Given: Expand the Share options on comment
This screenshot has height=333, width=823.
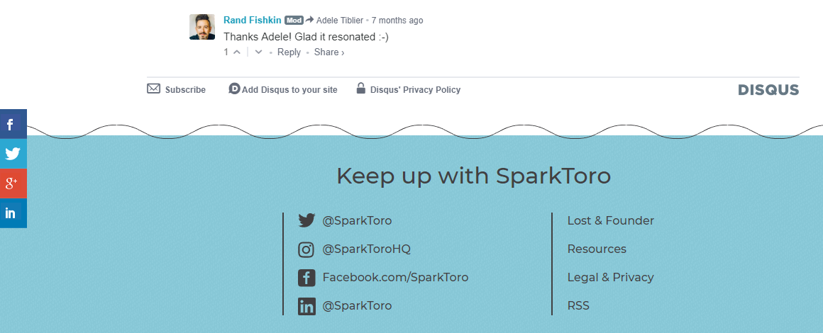Looking at the screenshot, I should click(329, 52).
